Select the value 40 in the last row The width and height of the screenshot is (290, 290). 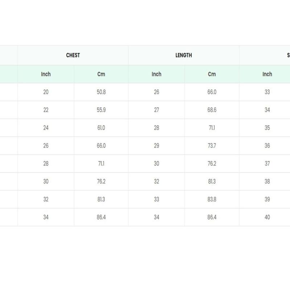tap(267, 217)
